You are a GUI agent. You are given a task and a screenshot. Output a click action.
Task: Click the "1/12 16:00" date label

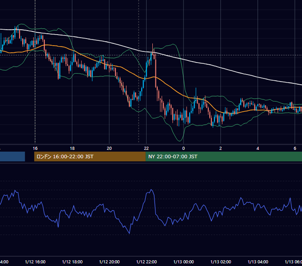point(35,262)
